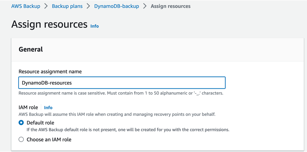This screenshot has width=307, height=152.
Task: Click Info link beside Assign resources heading
Action: coord(95,26)
